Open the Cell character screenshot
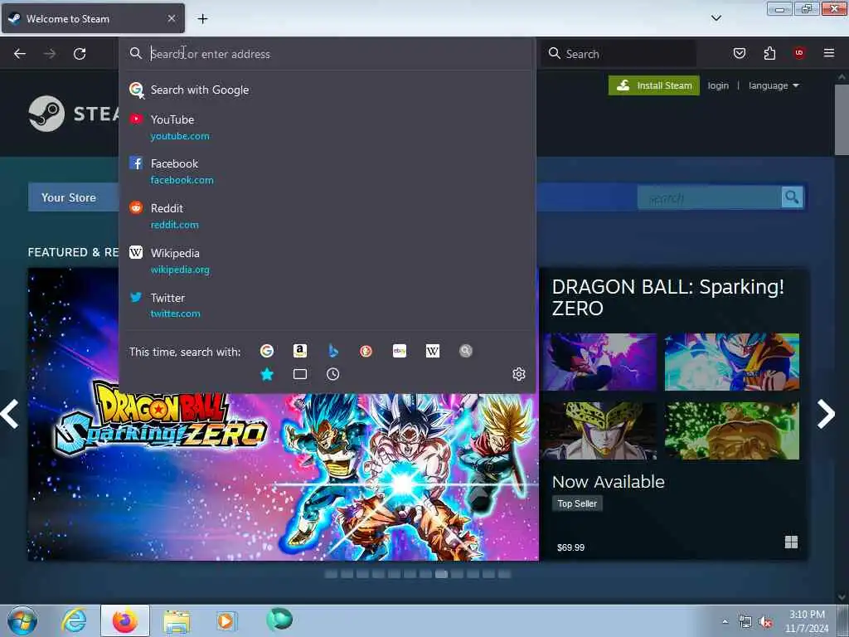 click(600, 430)
